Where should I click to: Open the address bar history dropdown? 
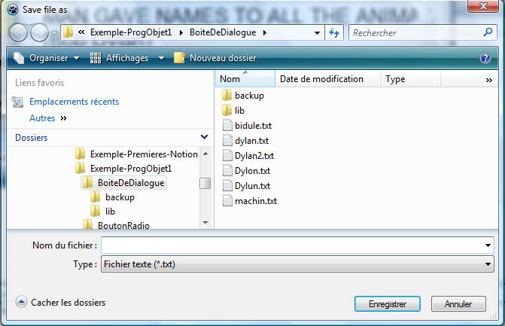pos(317,33)
